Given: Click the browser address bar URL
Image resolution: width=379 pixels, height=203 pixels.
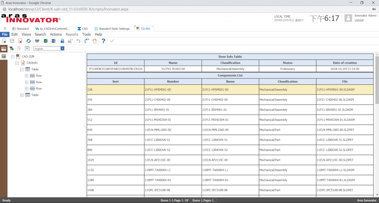Looking at the screenshot, I should coord(68,9).
